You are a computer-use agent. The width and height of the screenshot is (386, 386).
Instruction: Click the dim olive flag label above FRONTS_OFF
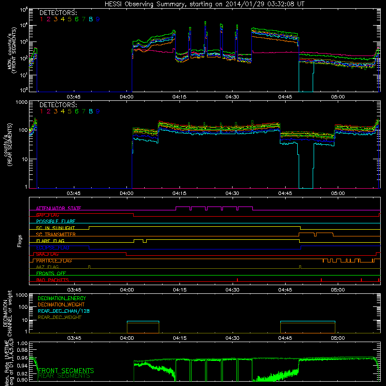click(x=47, y=267)
